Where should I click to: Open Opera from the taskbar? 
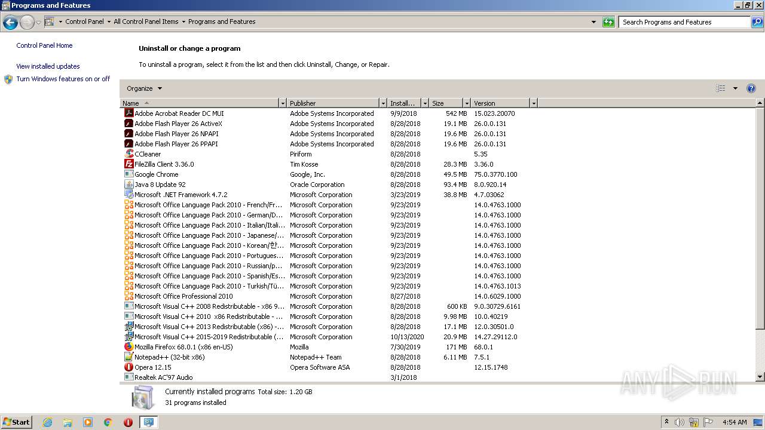point(128,422)
